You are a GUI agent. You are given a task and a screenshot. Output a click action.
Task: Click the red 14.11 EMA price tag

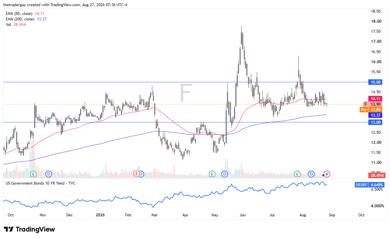(x=376, y=98)
